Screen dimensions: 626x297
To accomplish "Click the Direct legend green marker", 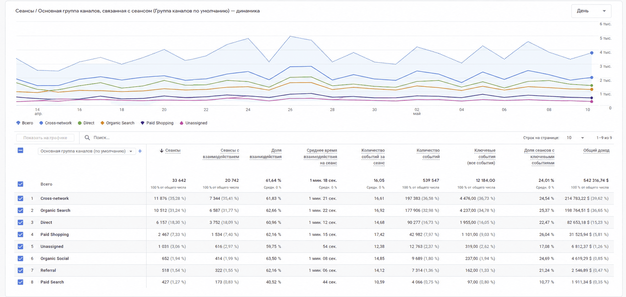I will pyautogui.click(x=80, y=123).
